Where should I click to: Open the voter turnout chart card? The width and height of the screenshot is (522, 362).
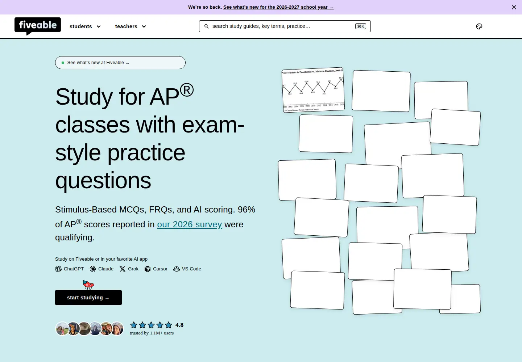tap(313, 90)
